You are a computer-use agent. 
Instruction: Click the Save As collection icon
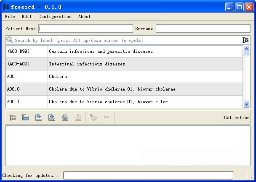click(52, 117)
